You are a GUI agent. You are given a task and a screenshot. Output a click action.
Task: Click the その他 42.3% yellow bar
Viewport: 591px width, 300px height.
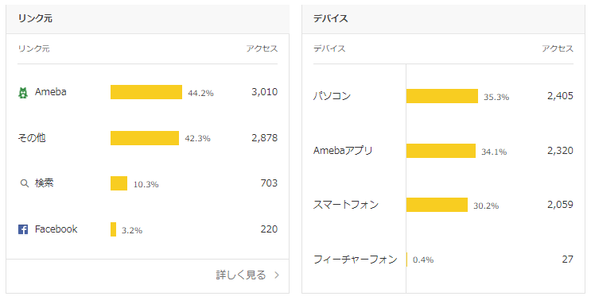145,138
